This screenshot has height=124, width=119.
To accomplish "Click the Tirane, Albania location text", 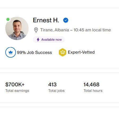I will click(55, 30).
